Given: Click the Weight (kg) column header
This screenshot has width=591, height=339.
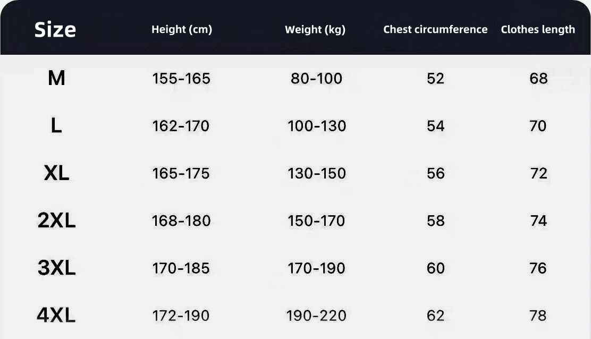Looking at the screenshot, I should [315, 30].
